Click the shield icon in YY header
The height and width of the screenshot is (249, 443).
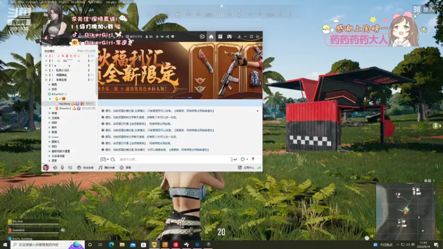[x=173, y=37]
